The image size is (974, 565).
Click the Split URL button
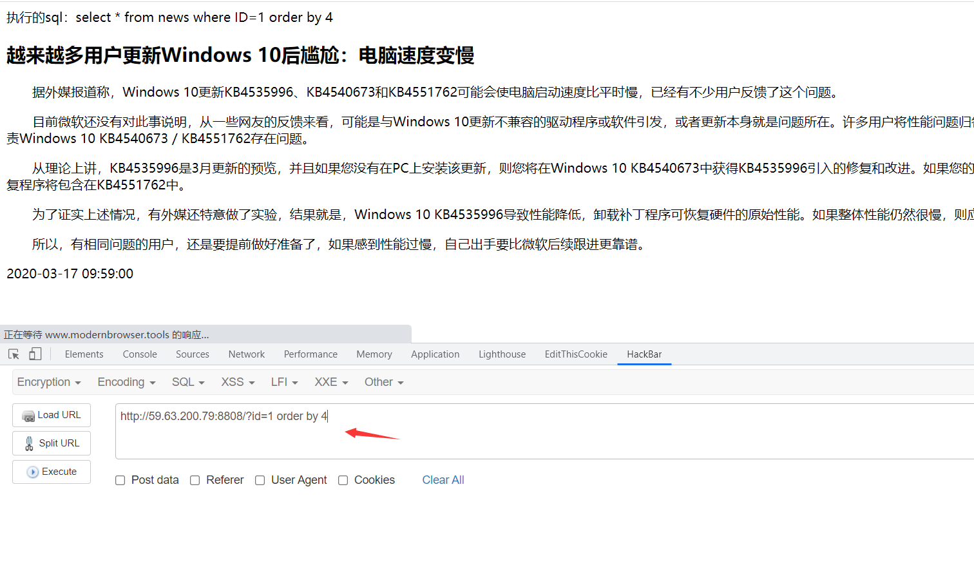coord(52,443)
